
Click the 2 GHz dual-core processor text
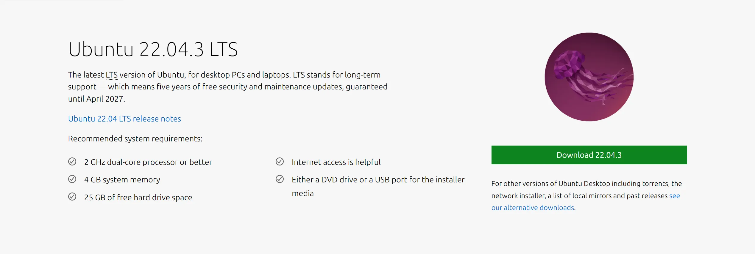tap(148, 162)
